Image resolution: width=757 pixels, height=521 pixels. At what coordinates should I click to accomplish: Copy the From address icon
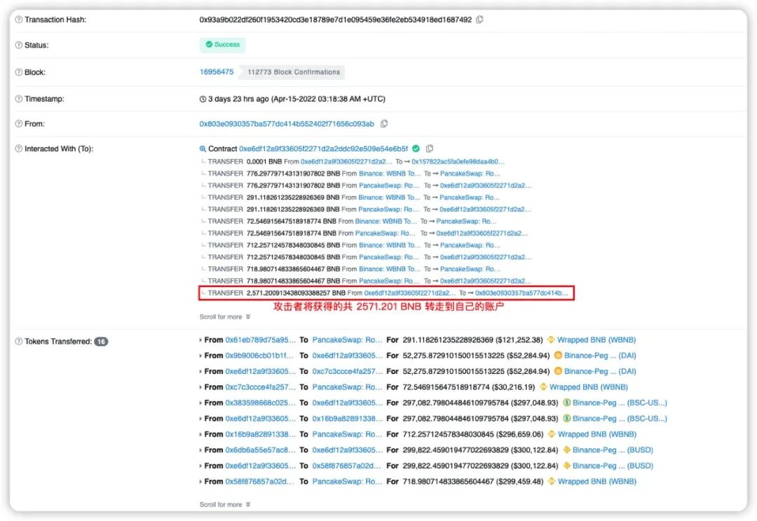point(384,123)
